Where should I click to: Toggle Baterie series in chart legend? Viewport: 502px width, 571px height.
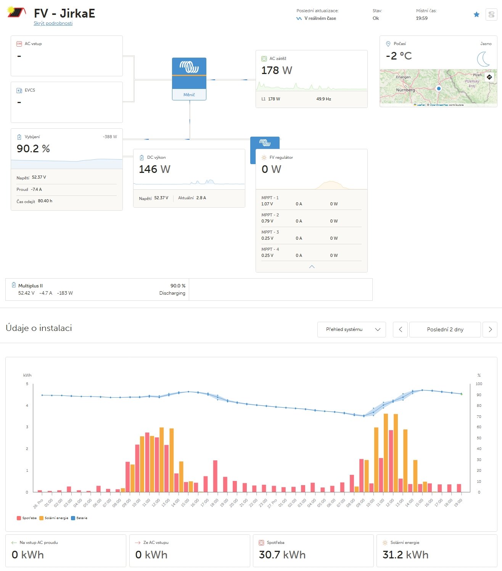[x=79, y=518]
